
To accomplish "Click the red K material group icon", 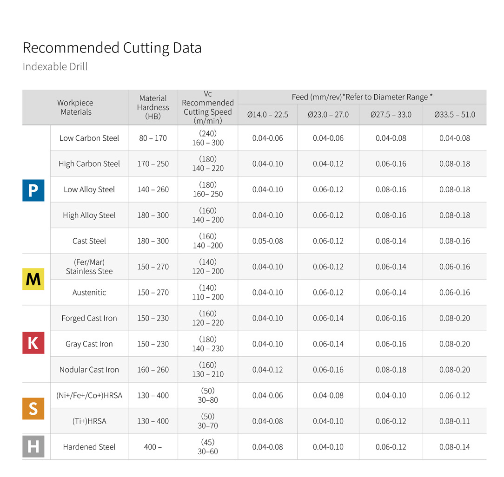I will tap(33, 343).
